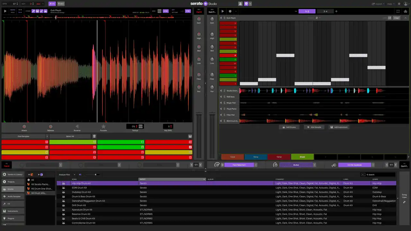Open the user account icon

click(x=406, y=4)
